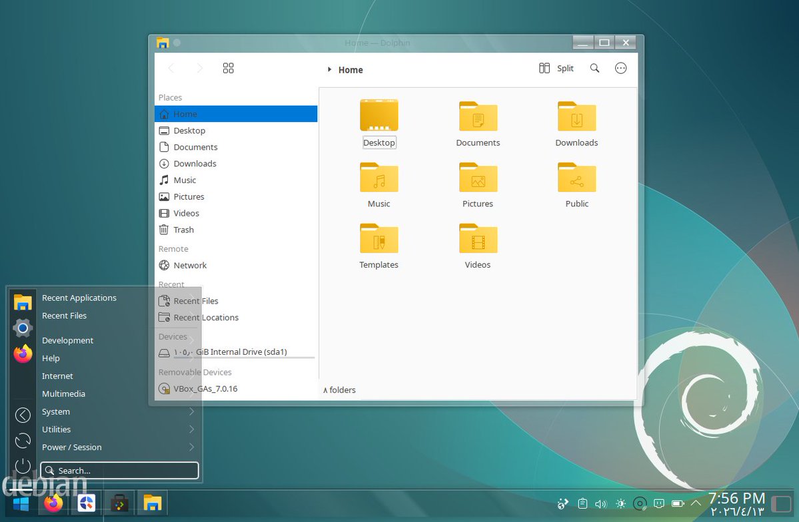Select the Templates folder icon
The image size is (799, 522).
pos(379,238)
